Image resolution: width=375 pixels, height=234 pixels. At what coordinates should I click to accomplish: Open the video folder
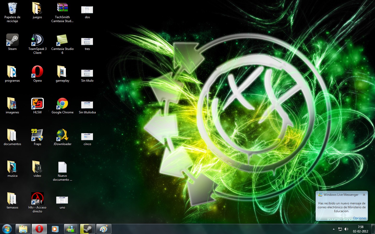[x=37, y=169]
